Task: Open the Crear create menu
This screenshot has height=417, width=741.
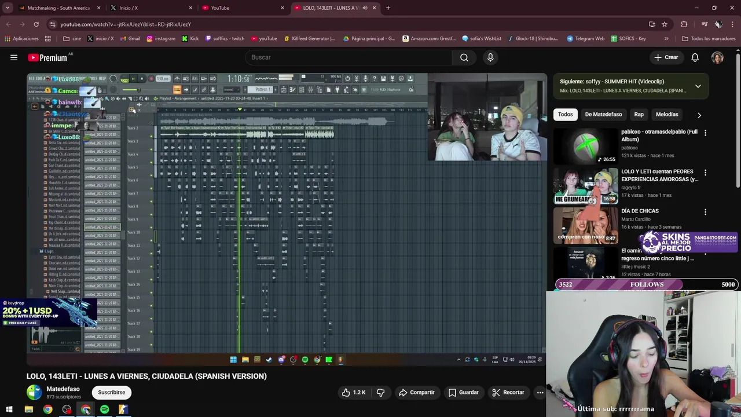Action: point(666,57)
